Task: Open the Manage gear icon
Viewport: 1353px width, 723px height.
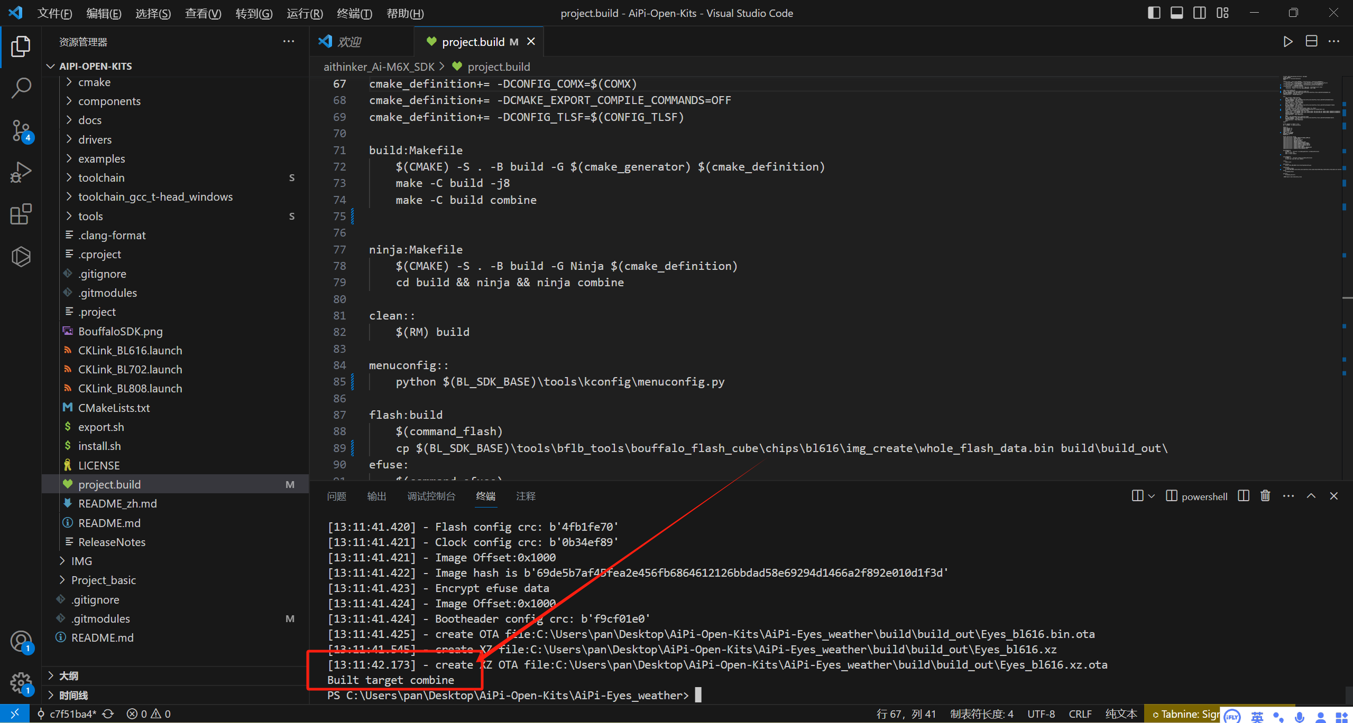Action: [21, 683]
